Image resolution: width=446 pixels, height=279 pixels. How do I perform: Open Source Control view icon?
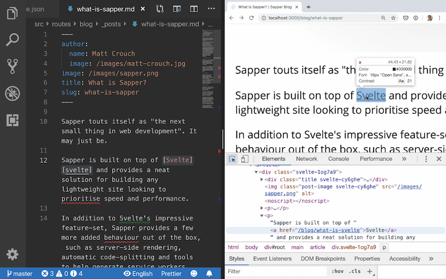click(12, 66)
